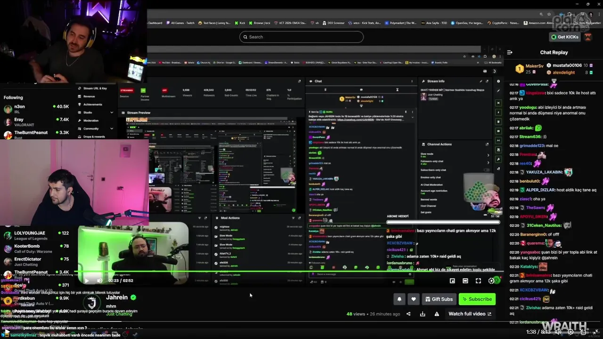The width and height of the screenshot is (603, 339).
Task: Open the OpenSea bookmark
Action: pyautogui.click(x=466, y=23)
